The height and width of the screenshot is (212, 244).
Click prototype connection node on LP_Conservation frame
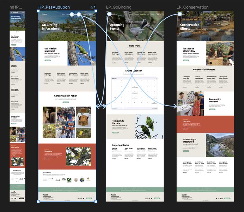pyautogui.click(x=180, y=14)
